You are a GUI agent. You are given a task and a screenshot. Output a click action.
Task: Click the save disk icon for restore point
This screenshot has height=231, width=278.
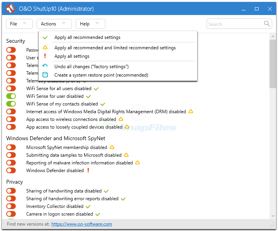[x=45, y=75]
